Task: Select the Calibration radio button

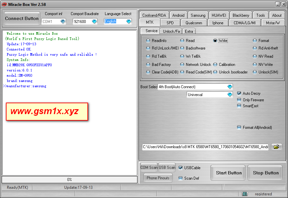Action: point(215,65)
